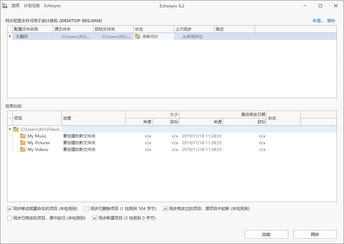Open the My Videos folder icon

point(22,149)
